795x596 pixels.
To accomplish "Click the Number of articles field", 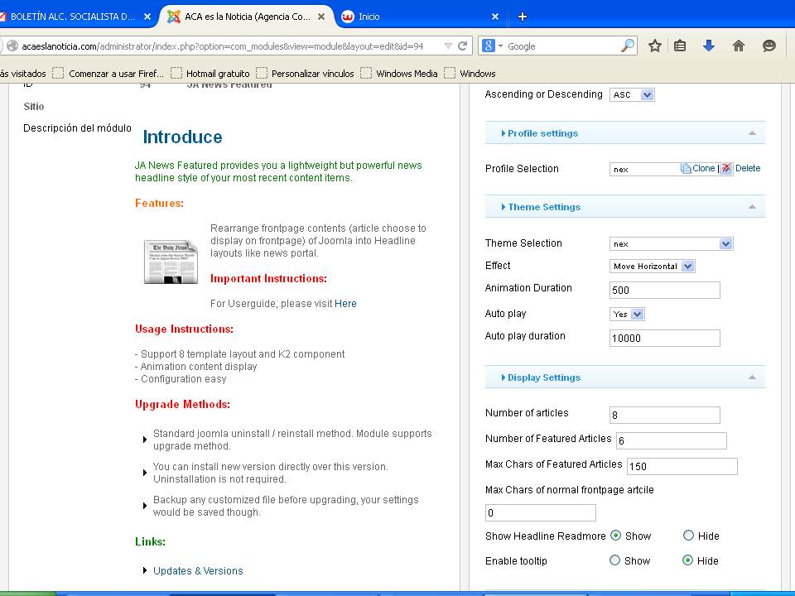I will click(664, 415).
